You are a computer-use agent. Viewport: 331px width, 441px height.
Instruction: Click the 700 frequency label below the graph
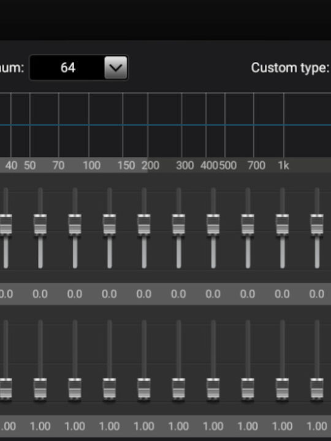pos(256,165)
